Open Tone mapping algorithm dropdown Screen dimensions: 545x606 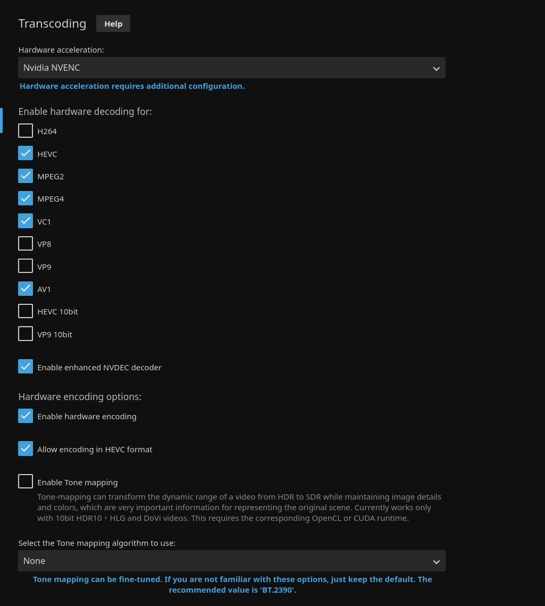(231, 561)
